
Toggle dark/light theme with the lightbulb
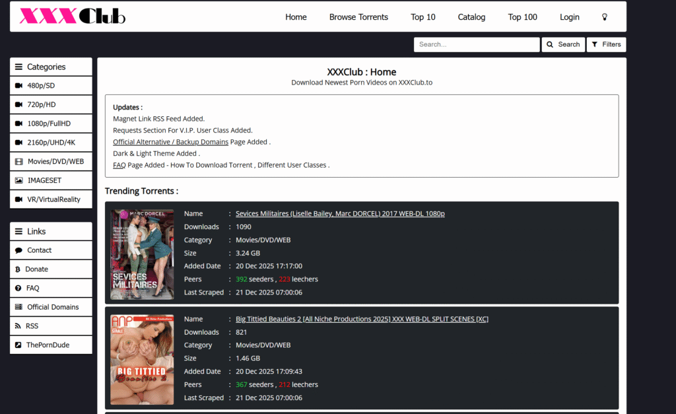click(604, 17)
